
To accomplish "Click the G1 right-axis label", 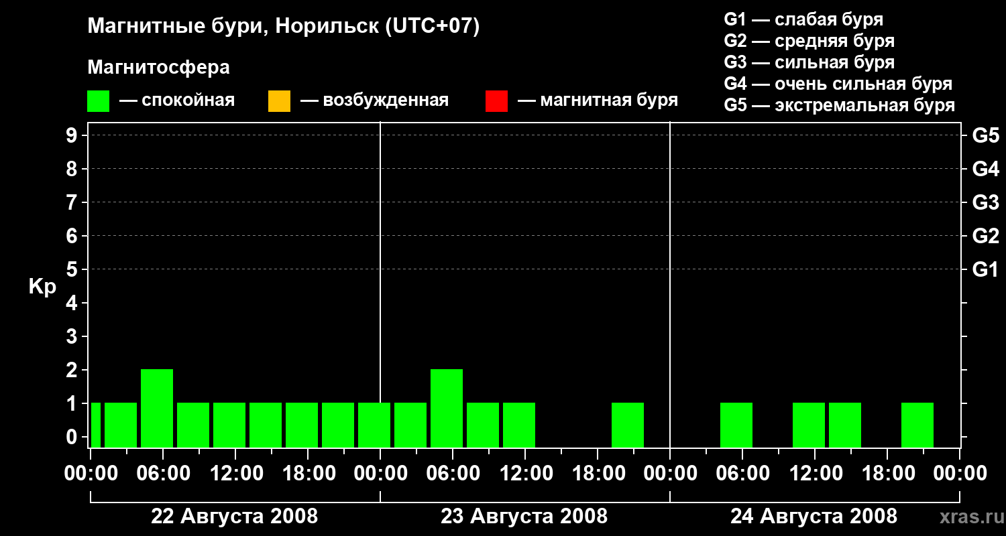I will tap(985, 269).
